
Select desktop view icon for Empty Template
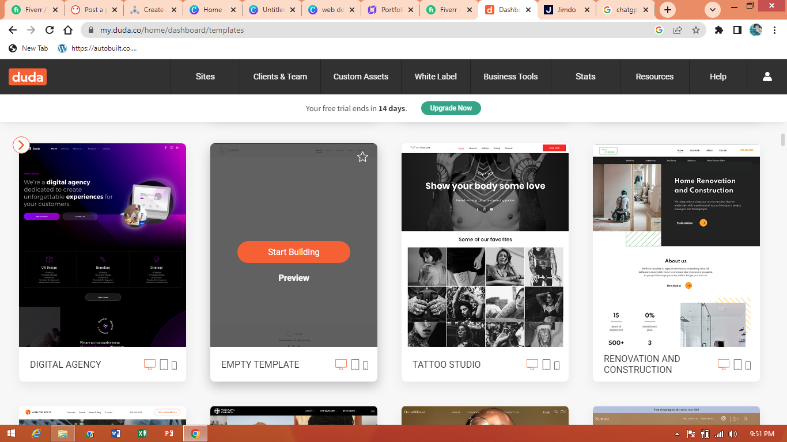[341, 364]
